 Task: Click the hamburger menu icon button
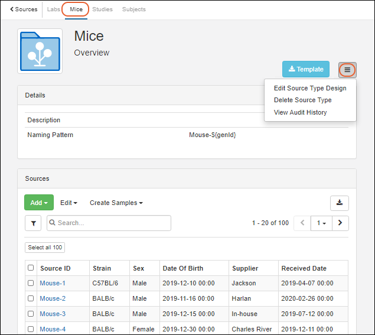coord(347,70)
